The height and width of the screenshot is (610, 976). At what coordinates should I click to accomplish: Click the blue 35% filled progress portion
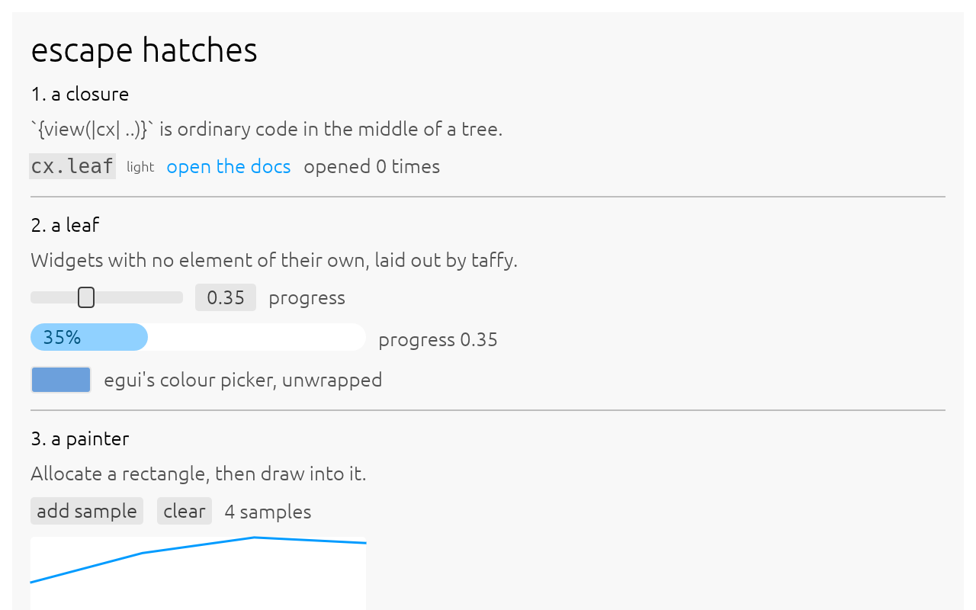[89, 337]
